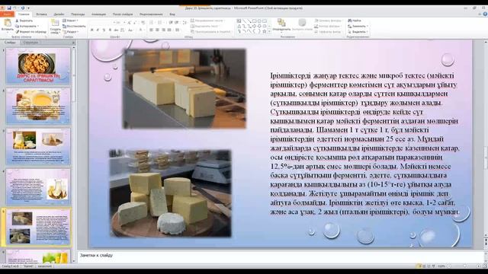Click the Normal view icon in status bar
This screenshot has height=274, width=488.
419,266
